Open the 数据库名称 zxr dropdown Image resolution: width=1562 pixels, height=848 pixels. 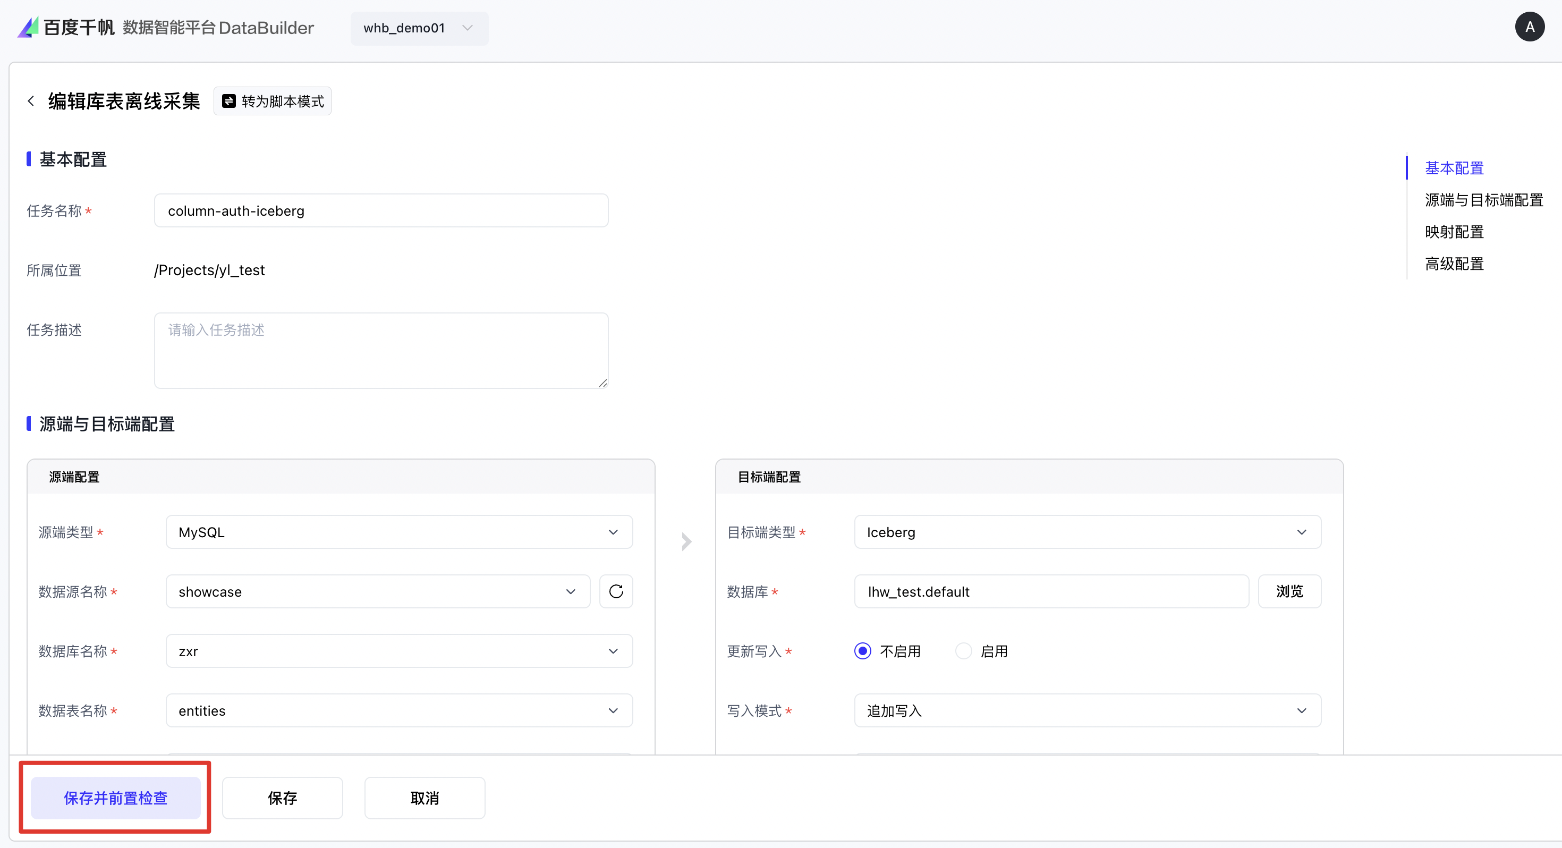399,651
